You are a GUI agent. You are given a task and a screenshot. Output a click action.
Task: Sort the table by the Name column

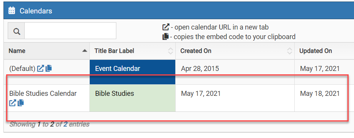coord(47,51)
